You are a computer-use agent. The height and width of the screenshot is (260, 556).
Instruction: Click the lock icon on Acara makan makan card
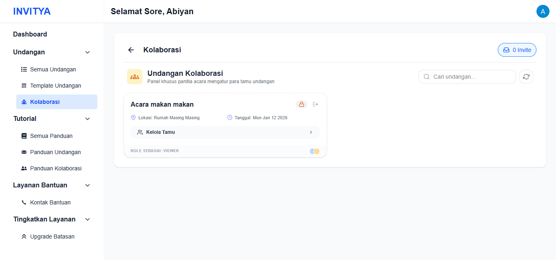pos(301,104)
